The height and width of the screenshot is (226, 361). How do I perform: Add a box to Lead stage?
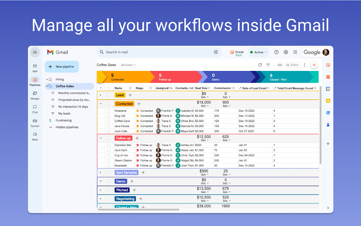130,95
